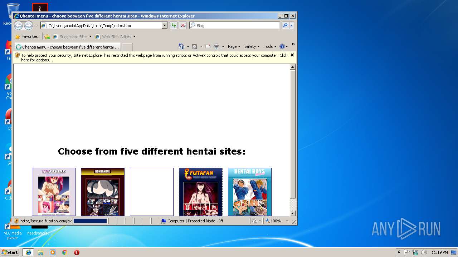
Task: Click the magnifier Search button
Action: tap(285, 25)
